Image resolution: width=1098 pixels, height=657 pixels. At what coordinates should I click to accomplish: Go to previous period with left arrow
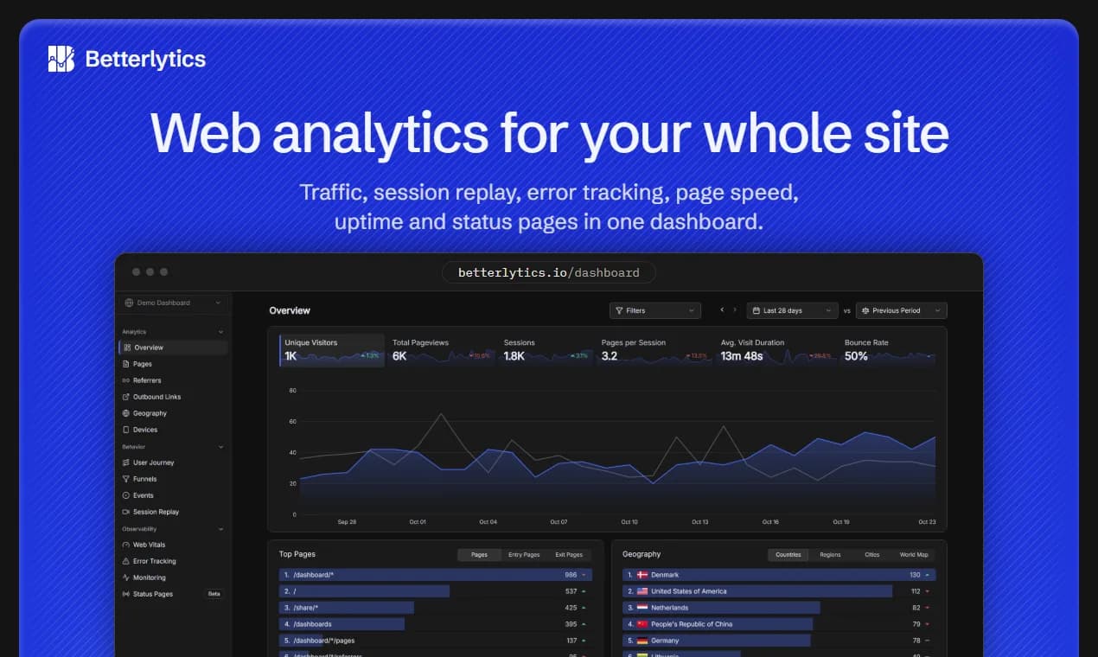pos(723,310)
